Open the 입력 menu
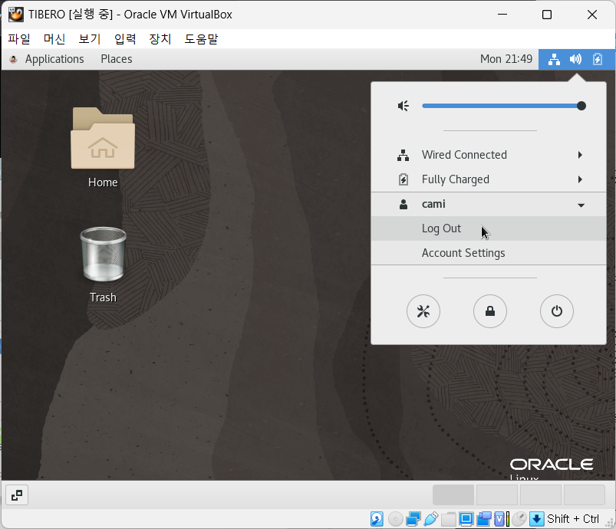Viewport: 616px width, 529px height. pyautogui.click(x=125, y=39)
